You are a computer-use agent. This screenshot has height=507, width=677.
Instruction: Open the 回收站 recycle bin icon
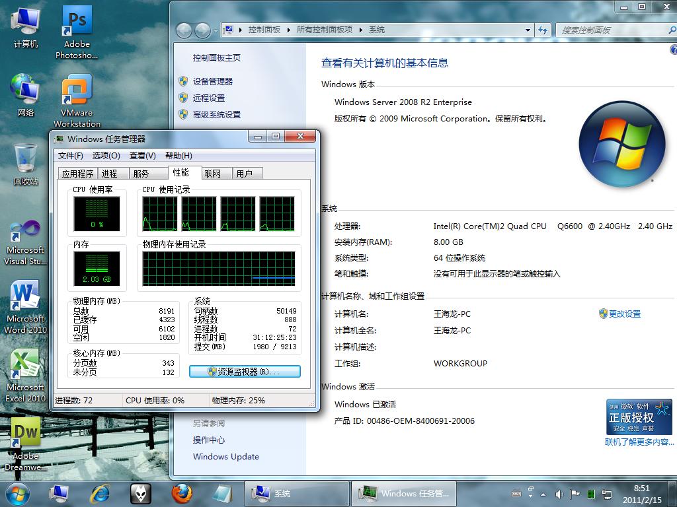26,164
